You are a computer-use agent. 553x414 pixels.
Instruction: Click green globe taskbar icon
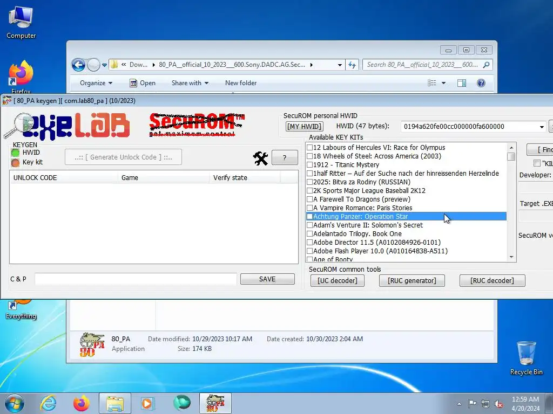coord(182,403)
